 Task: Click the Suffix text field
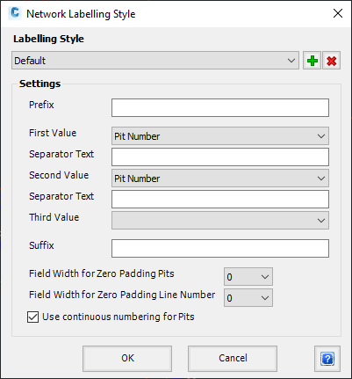tap(220, 248)
